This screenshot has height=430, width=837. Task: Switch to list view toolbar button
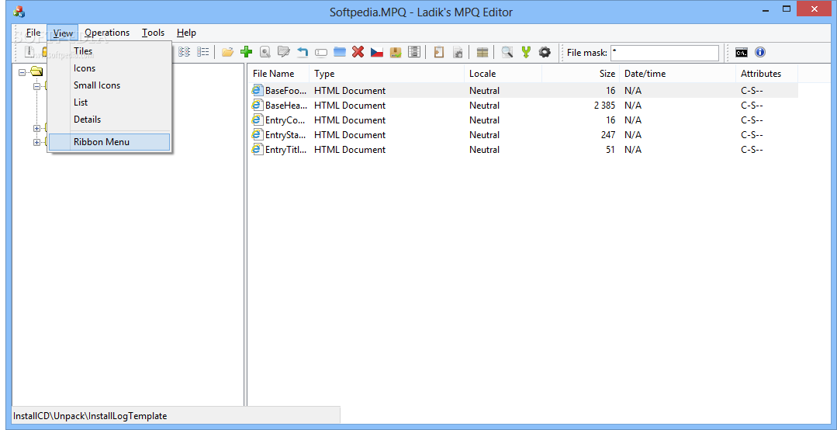point(202,52)
